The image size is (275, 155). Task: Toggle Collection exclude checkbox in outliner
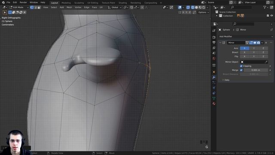coord(268,15)
